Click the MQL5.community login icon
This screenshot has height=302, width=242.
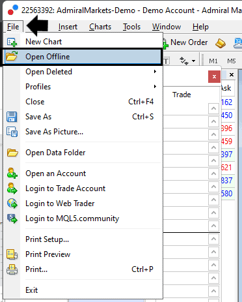[x=12, y=219]
